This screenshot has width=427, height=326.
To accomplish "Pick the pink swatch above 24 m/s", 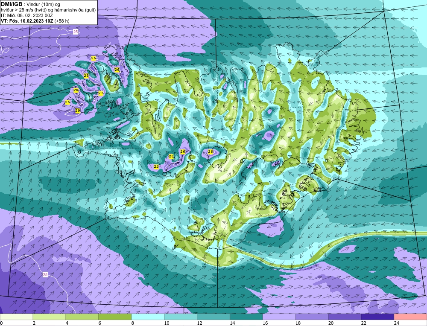I will 410,317.
